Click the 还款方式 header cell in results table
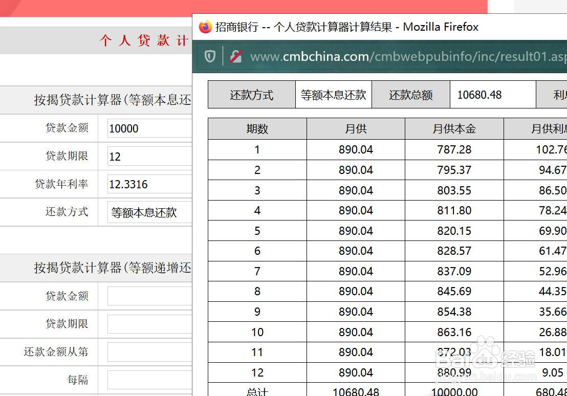This screenshot has width=567, height=396. [x=251, y=95]
